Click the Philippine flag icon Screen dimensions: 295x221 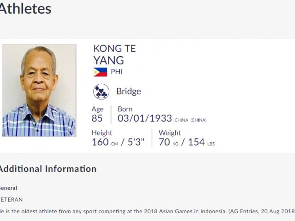pos(100,72)
